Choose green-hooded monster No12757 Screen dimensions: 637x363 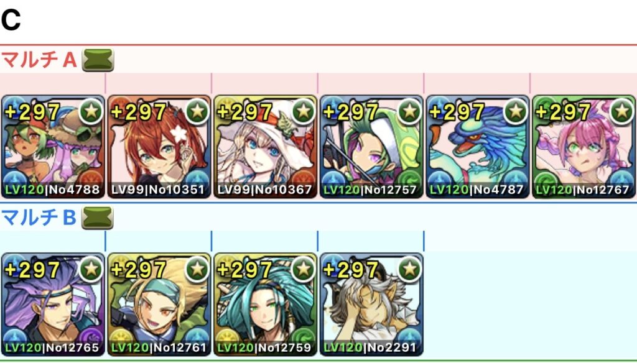click(371, 147)
